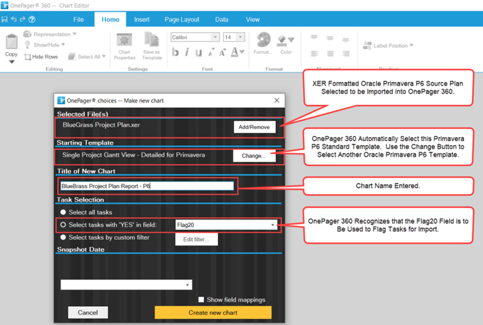Image resolution: width=483 pixels, height=325 pixels.
Task: Click the Show/Hide lightbulb tool
Action: click(45, 45)
